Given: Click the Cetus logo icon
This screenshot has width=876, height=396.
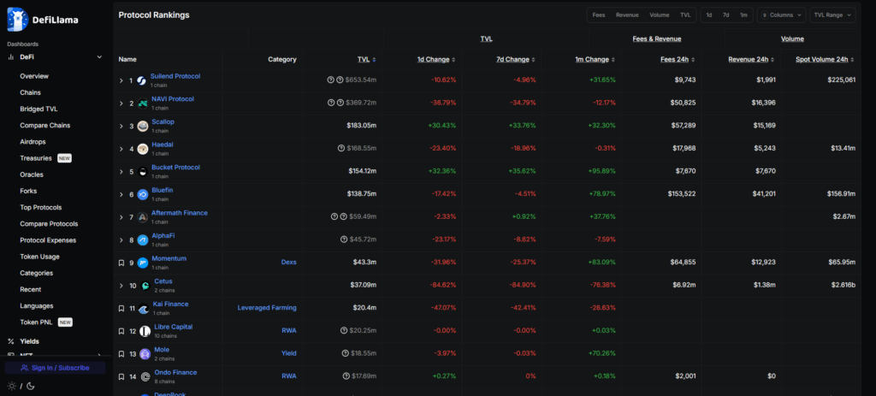Looking at the screenshot, I should pyautogui.click(x=145, y=286).
